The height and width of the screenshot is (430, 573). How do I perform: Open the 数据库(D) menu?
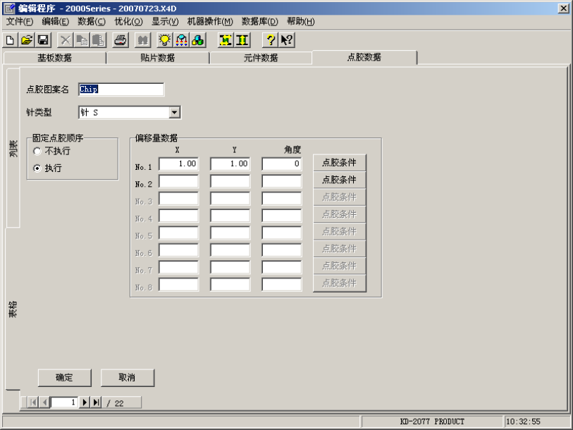pos(260,22)
